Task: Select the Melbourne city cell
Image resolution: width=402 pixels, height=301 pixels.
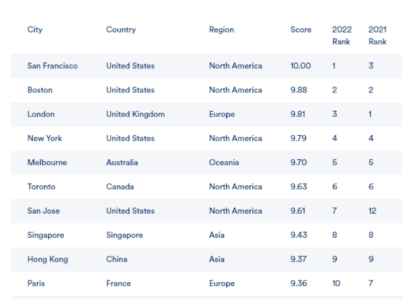Action: 47,162
